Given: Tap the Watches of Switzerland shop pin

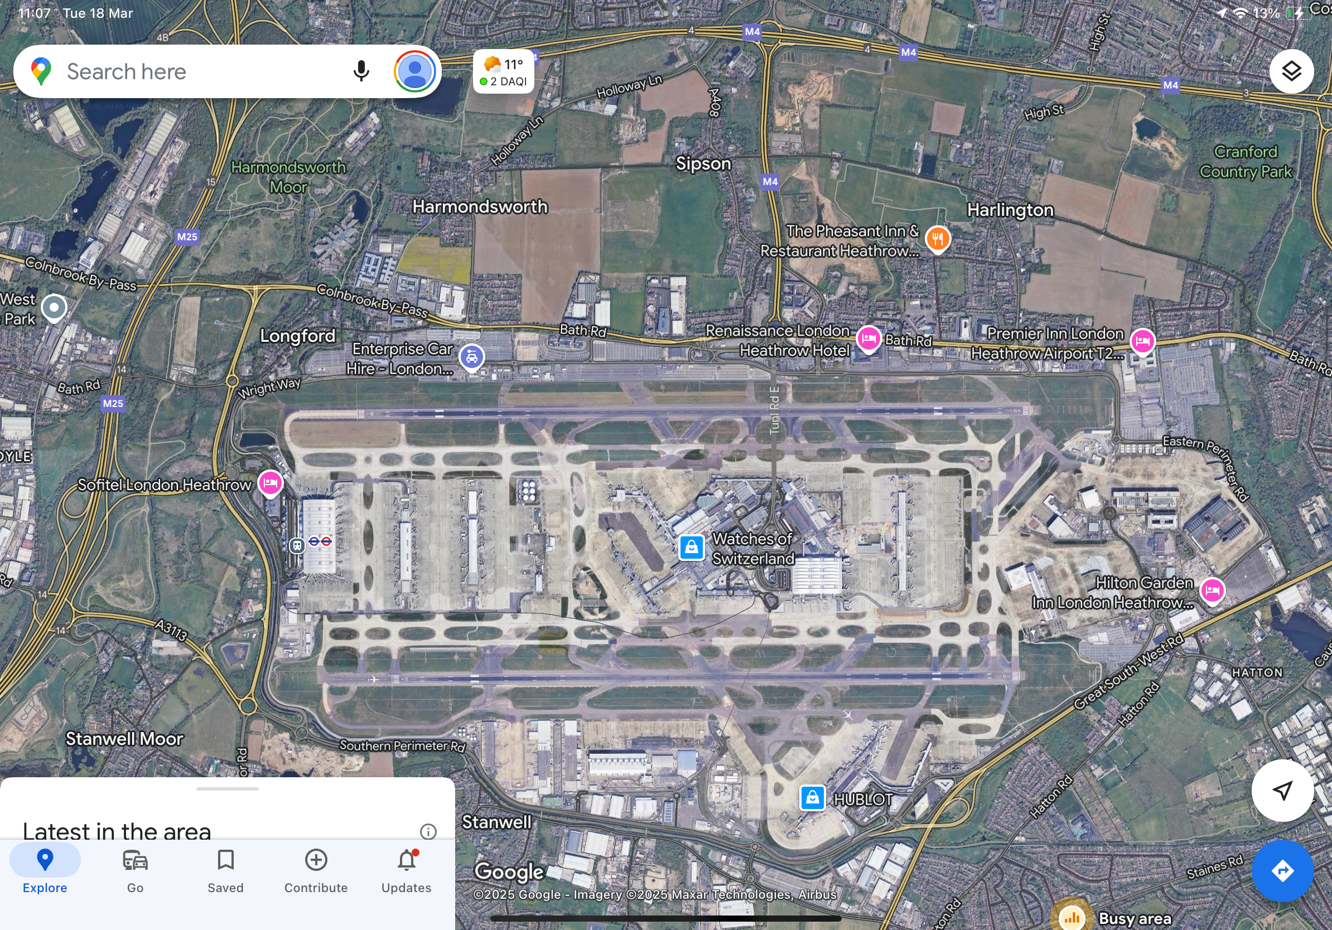Looking at the screenshot, I should 691,548.
